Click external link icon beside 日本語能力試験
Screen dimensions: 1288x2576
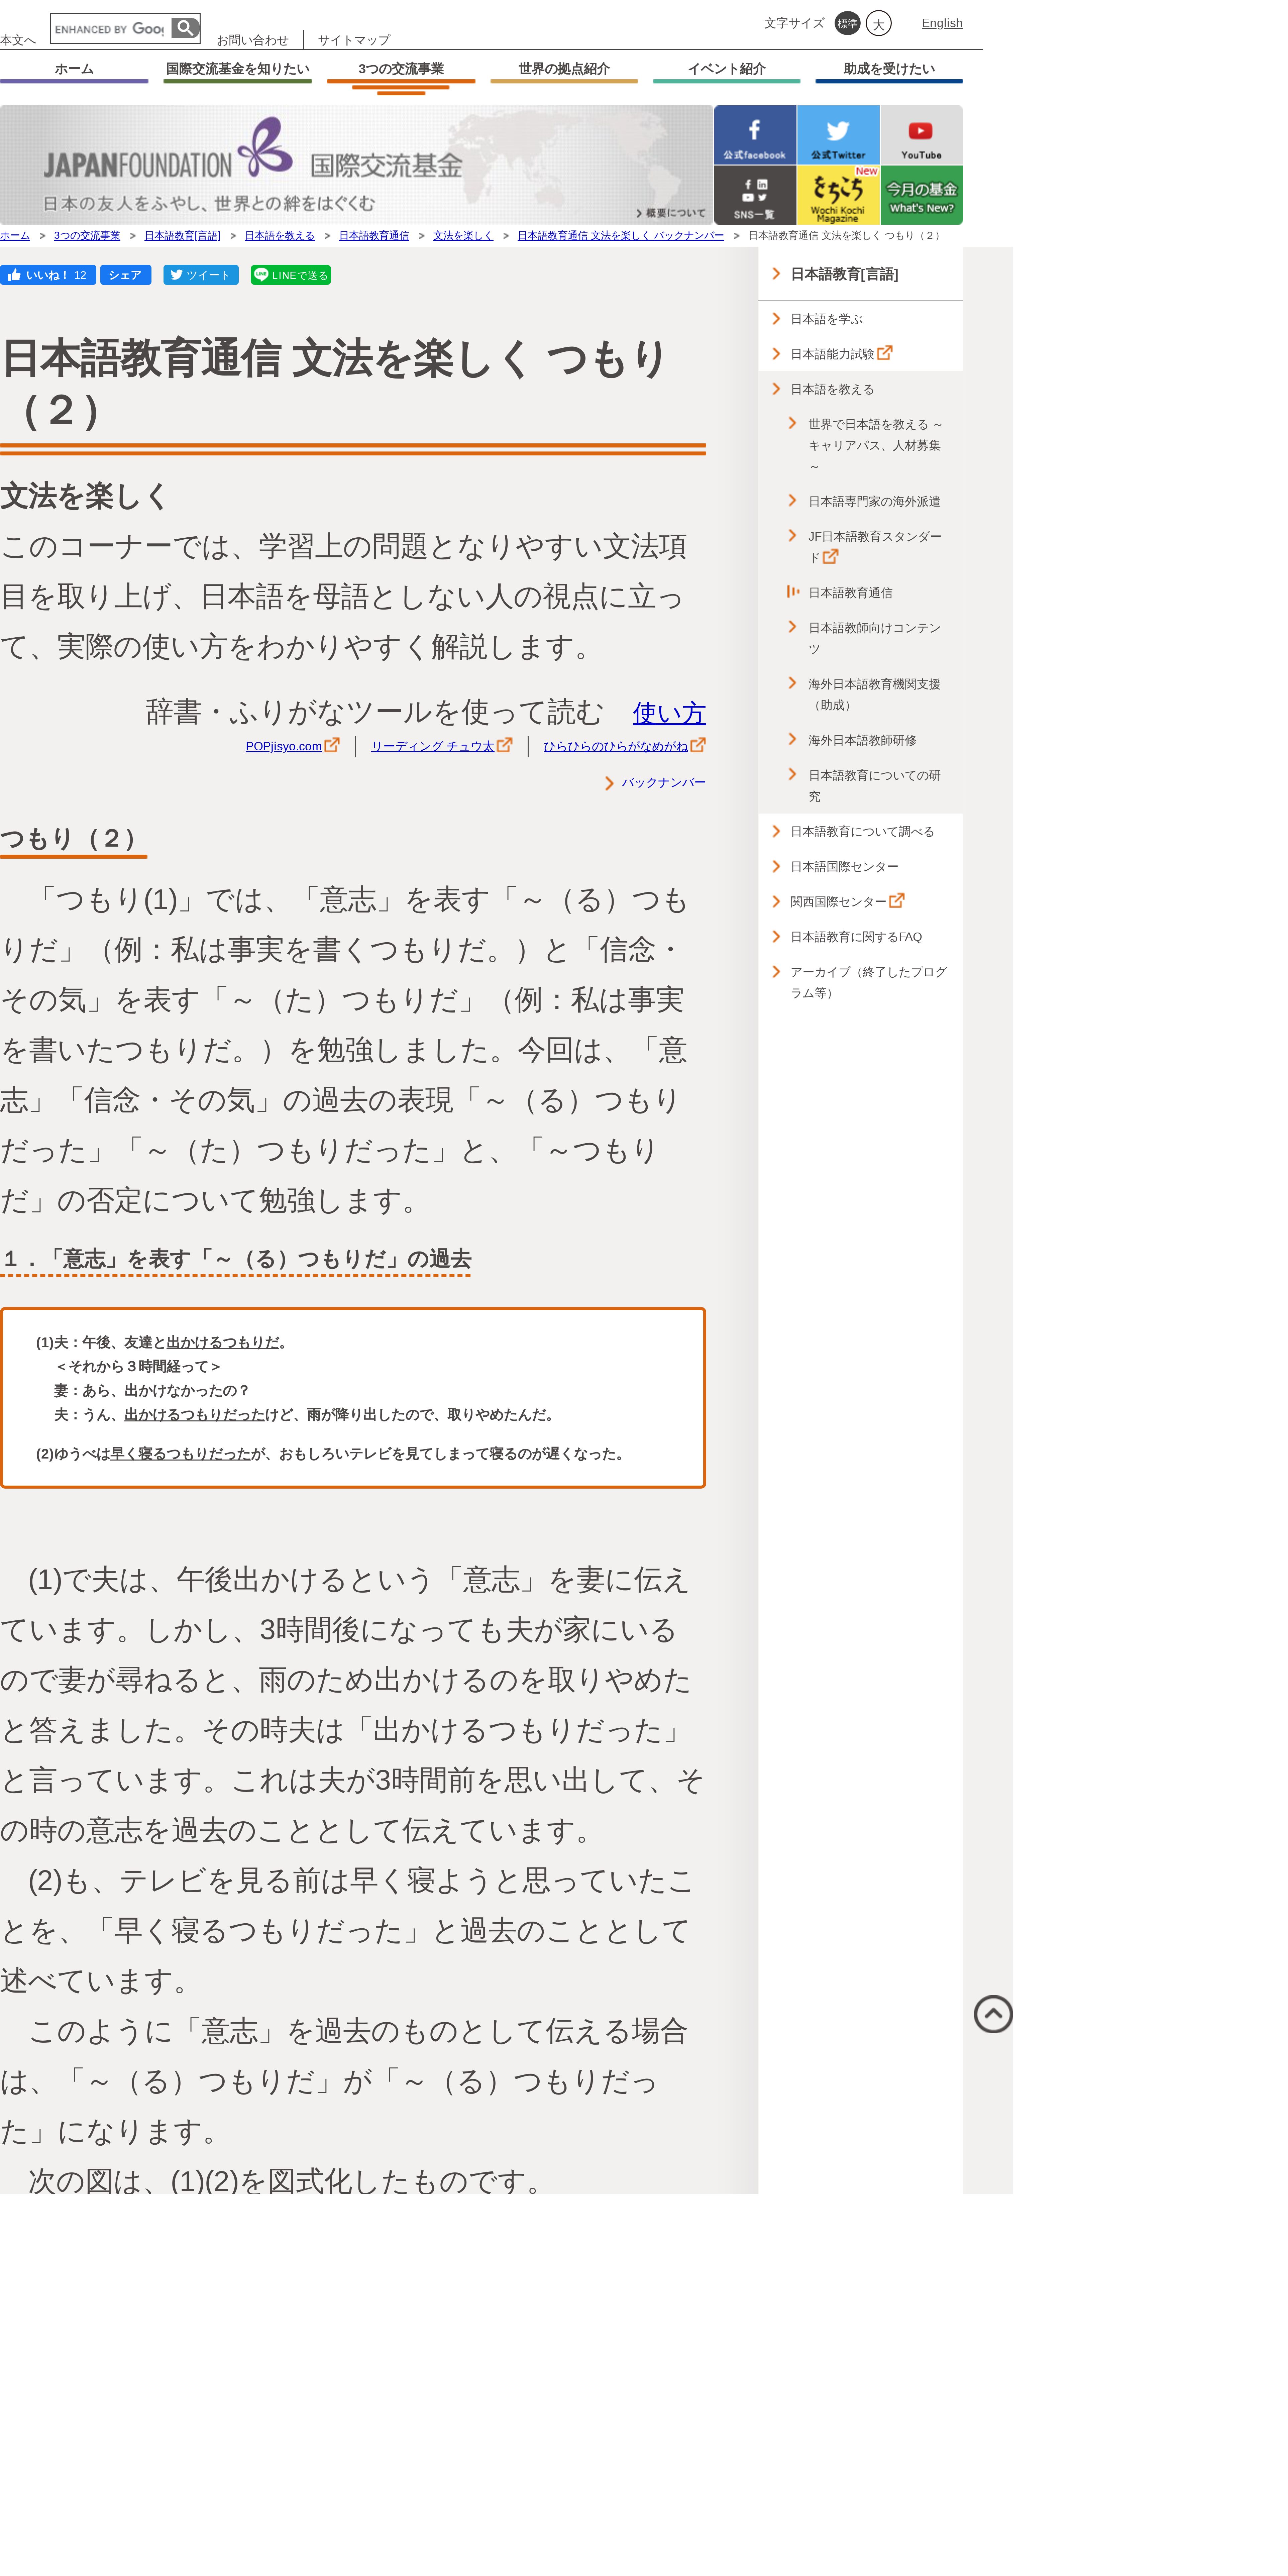coord(885,353)
